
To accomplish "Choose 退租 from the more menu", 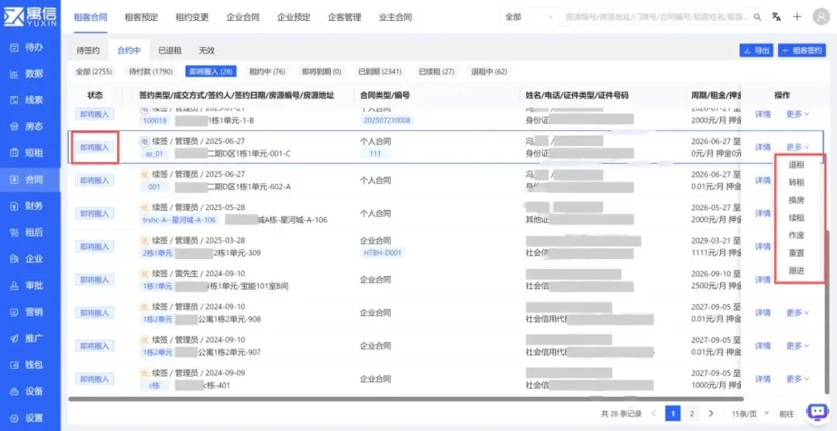I will [x=797, y=165].
